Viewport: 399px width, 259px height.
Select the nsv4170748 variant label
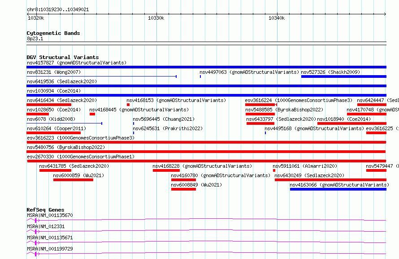coord(373,110)
